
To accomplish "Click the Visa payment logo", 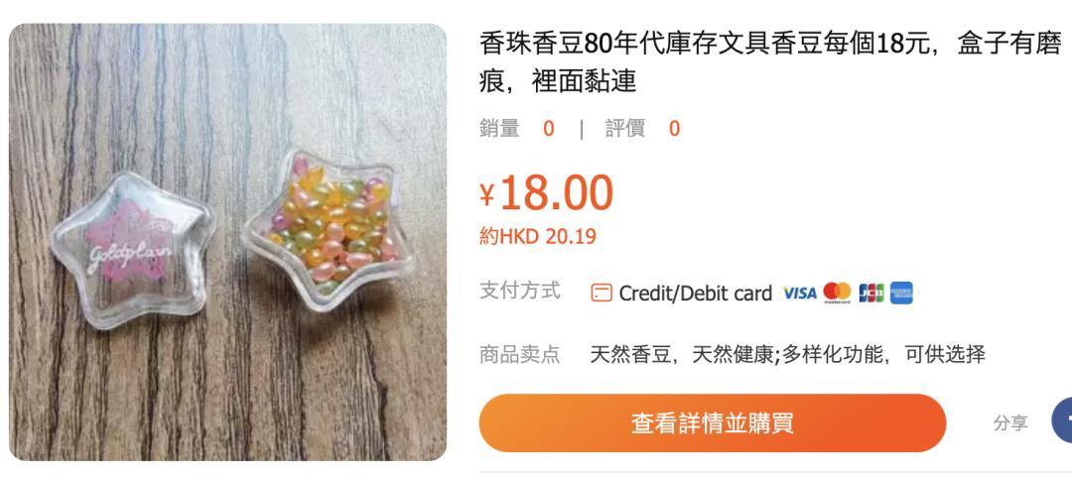I will click(799, 293).
